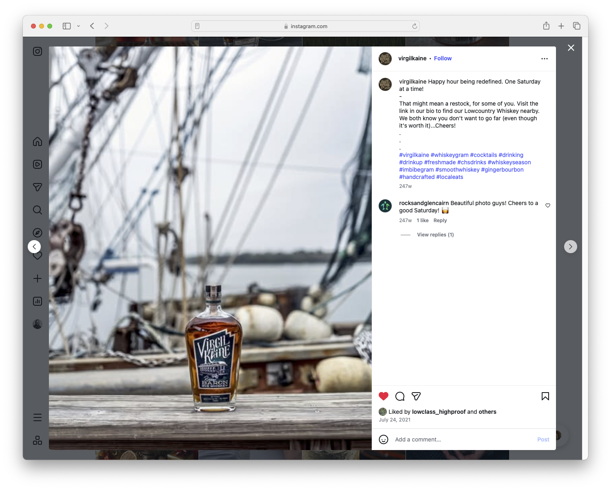Image resolution: width=611 pixels, height=490 pixels.
Task: Open hashtag #smoothwhiskey
Action: tap(457, 170)
